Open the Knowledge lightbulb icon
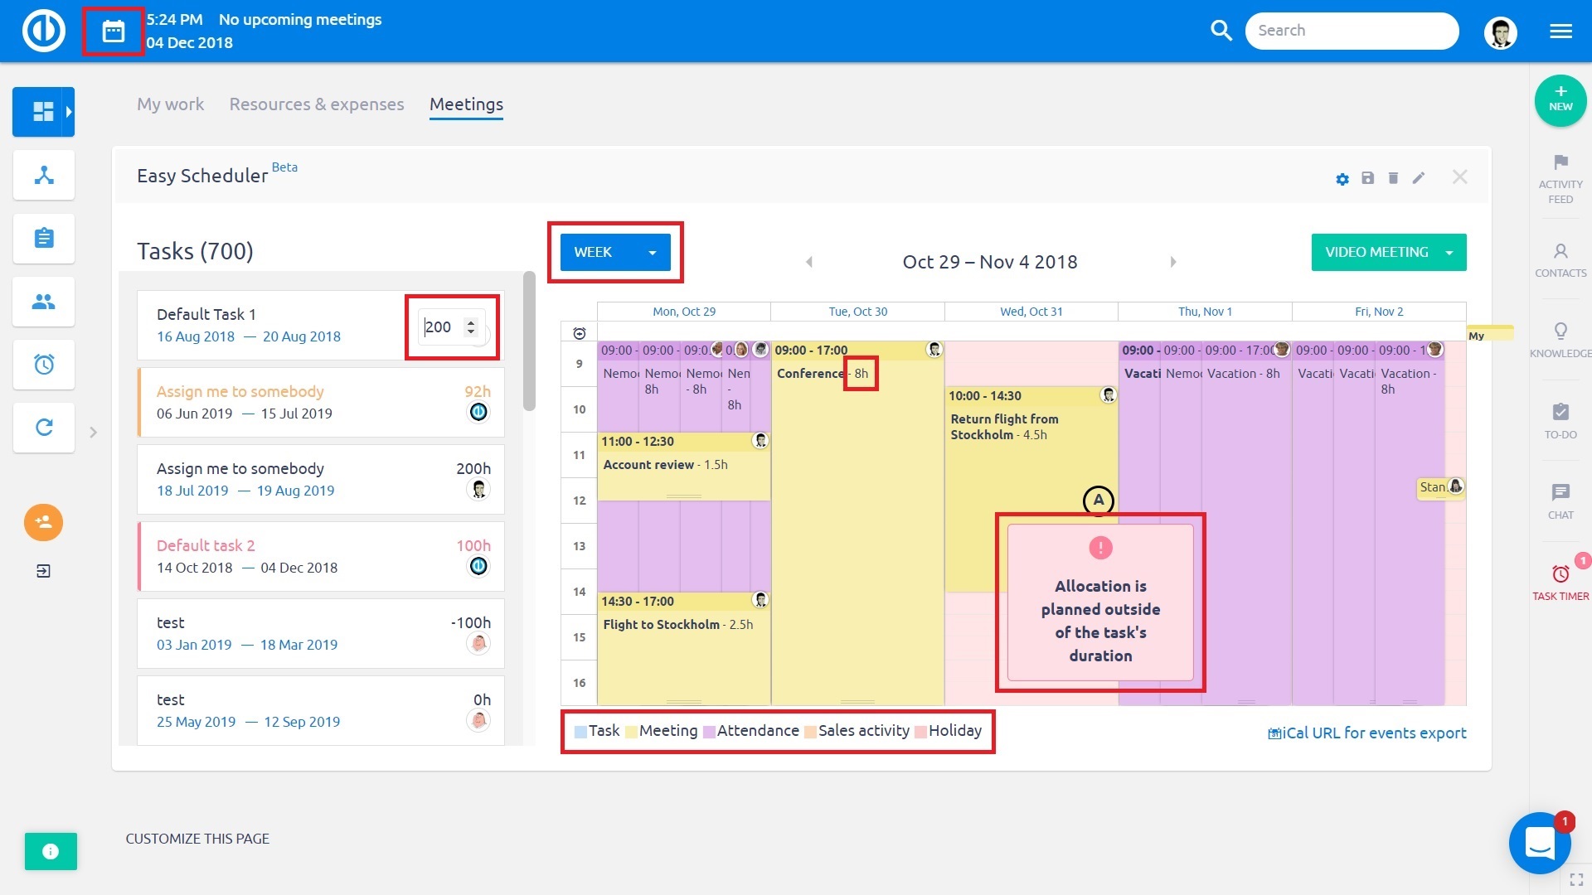Image resolution: width=1592 pixels, height=895 pixels. [1560, 331]
